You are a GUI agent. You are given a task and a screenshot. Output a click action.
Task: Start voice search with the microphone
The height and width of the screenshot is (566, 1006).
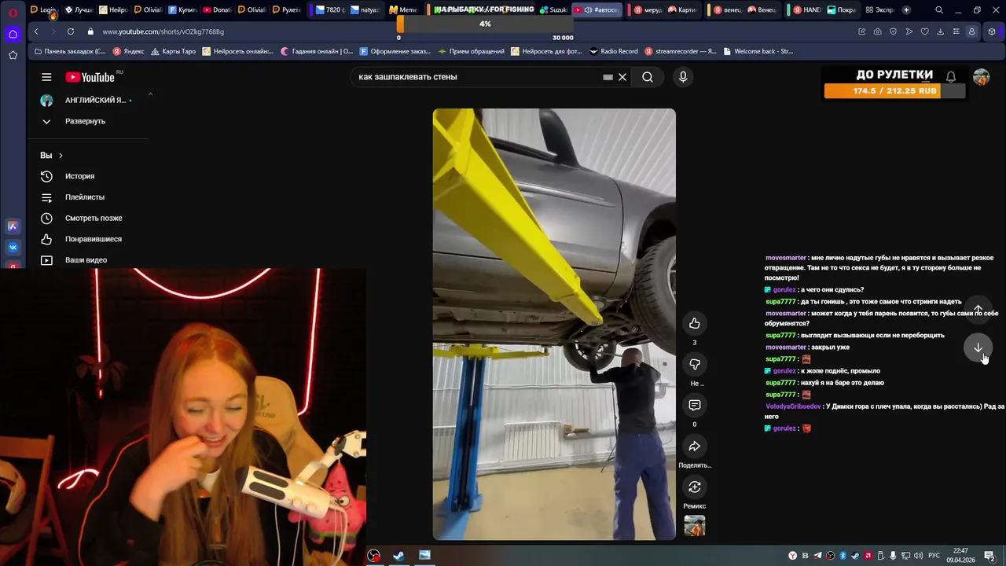pos(683,77)
